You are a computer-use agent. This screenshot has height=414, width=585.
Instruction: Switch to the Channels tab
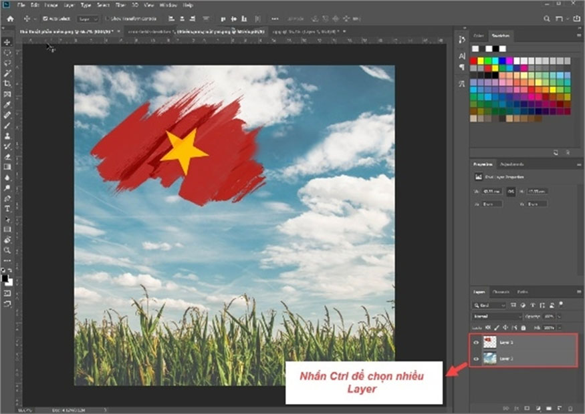tap(500, 292)
